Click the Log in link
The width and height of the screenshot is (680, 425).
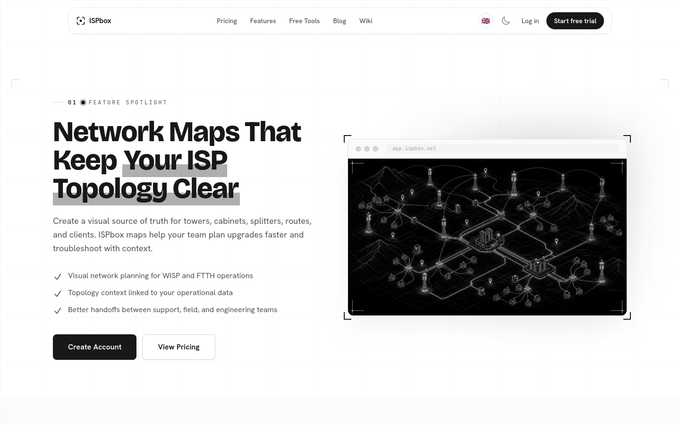pos(530,21)
